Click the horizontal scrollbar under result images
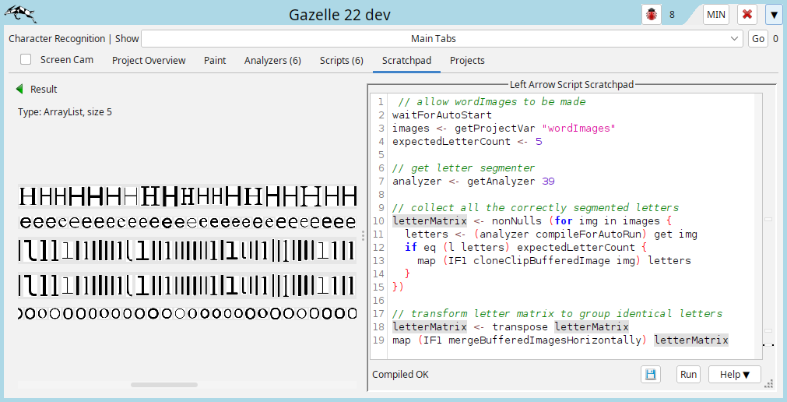Screen dimensions: 787x402 coord(163,384)
